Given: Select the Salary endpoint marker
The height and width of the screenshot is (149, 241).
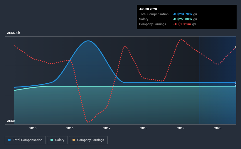Looking at the screenshot, I should pos(236,86).
